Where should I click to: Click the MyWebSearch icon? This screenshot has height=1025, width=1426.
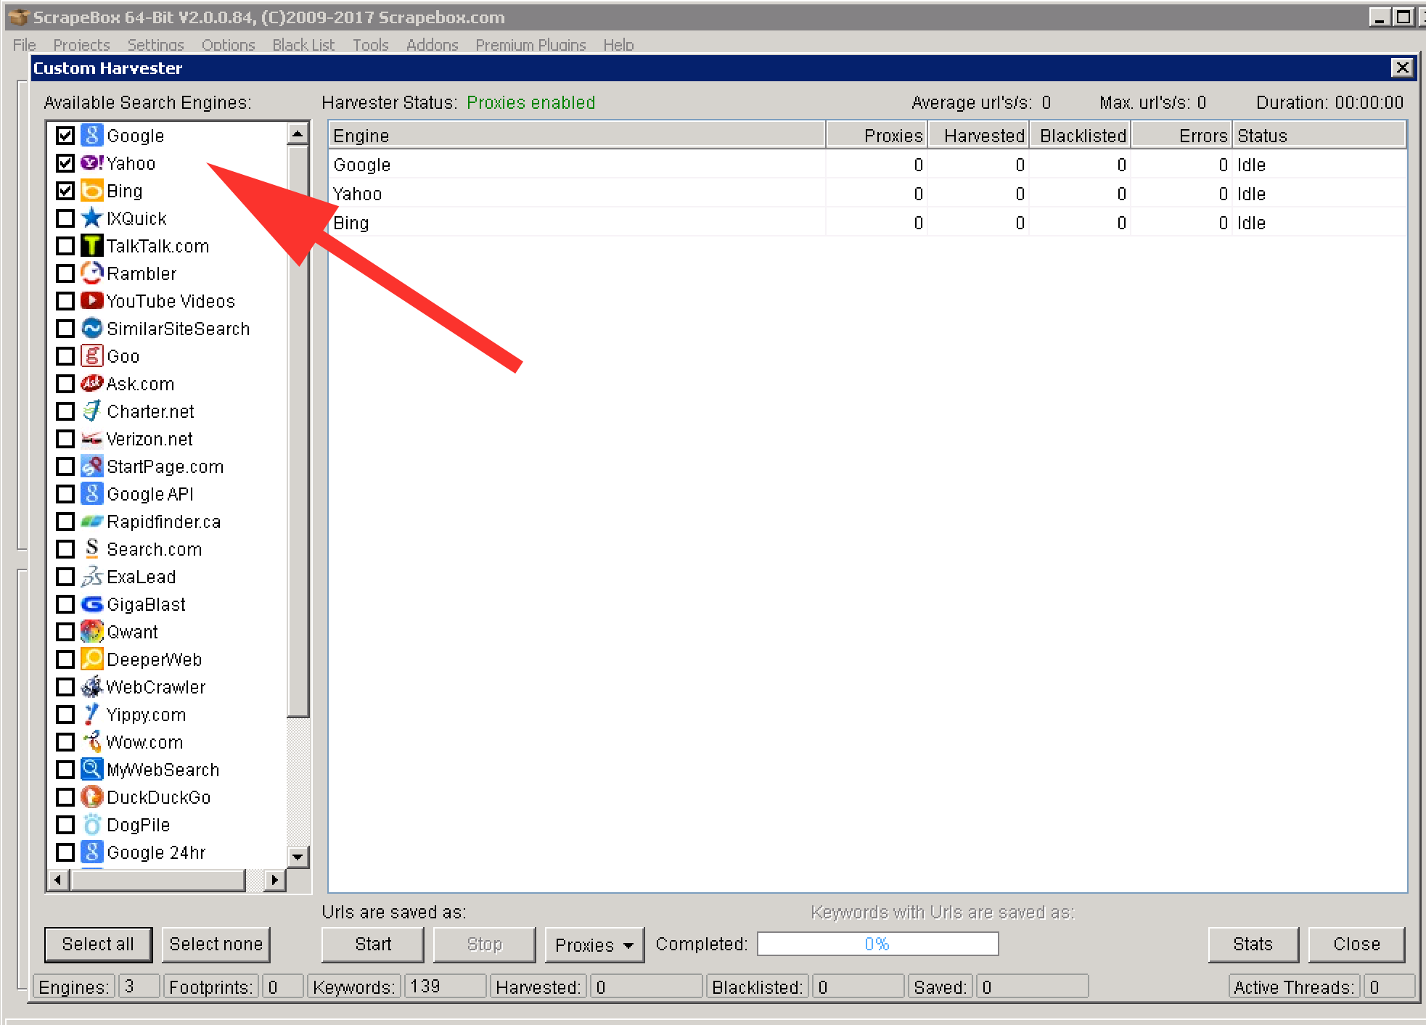(x=91, y=770)
